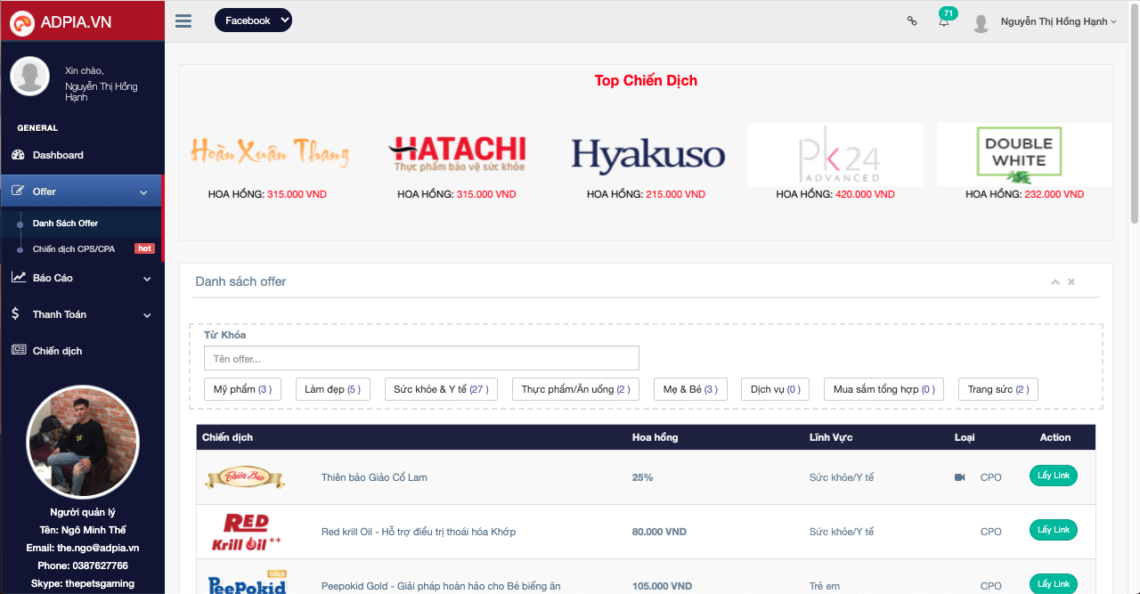Open Nguyễn Thị Hồng Hạnh account menu
The image size is (1140, 594).
pyautogui.click(x=1058, y=21)
